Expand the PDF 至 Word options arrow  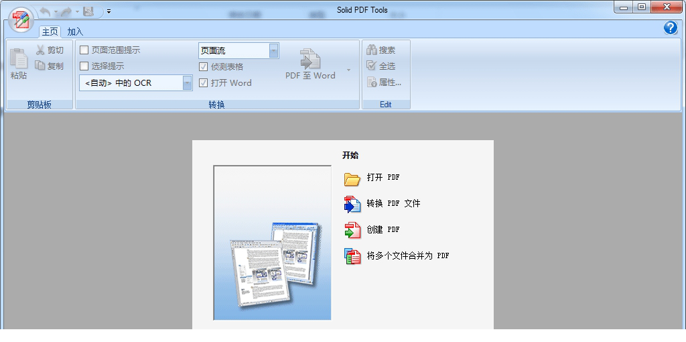(348, 70)
